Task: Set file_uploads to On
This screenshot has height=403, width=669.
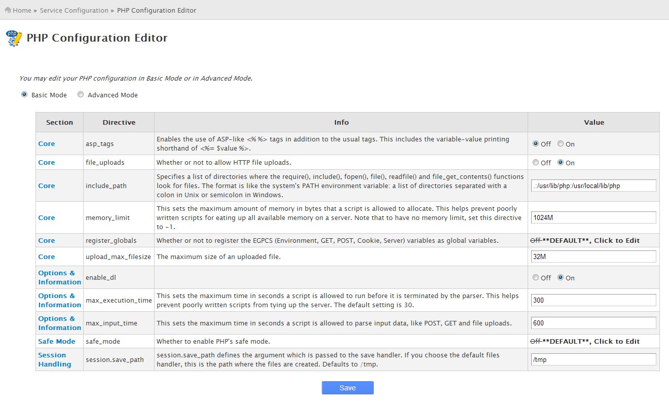Action: click(x=561, y=162)
